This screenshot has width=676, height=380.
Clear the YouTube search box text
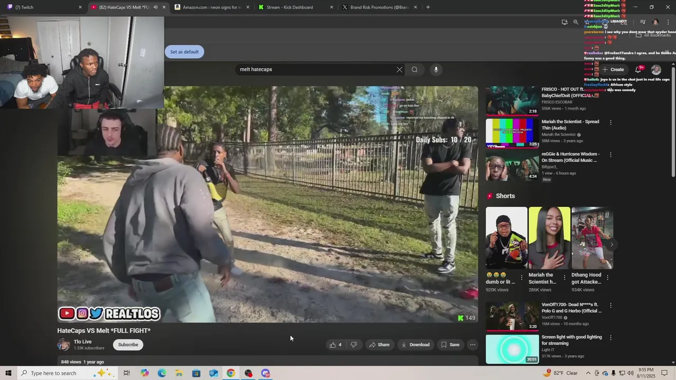point(399,70)
